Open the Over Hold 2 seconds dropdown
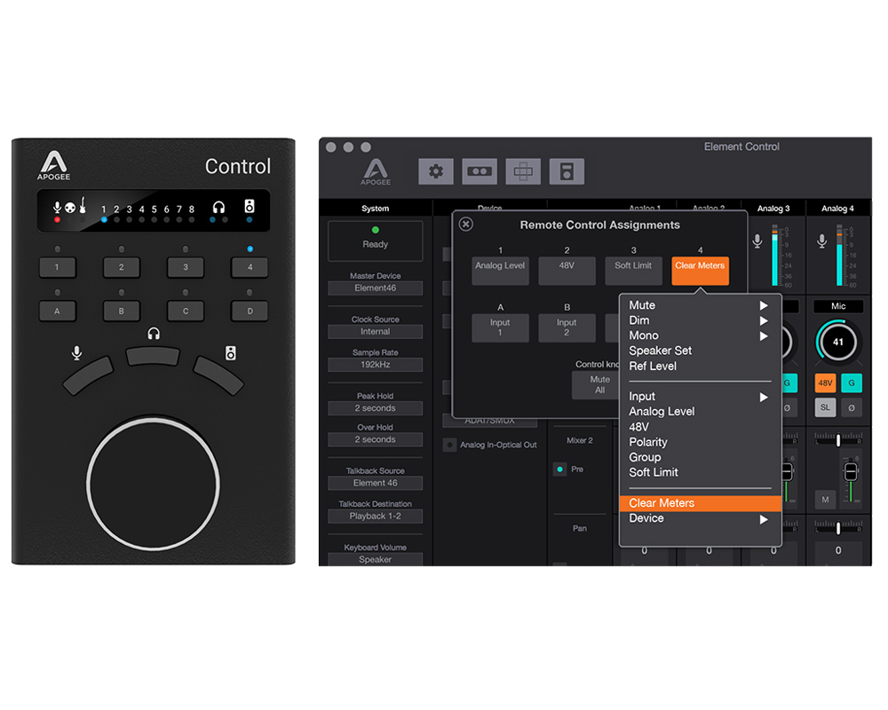 (x=376, y=440)
